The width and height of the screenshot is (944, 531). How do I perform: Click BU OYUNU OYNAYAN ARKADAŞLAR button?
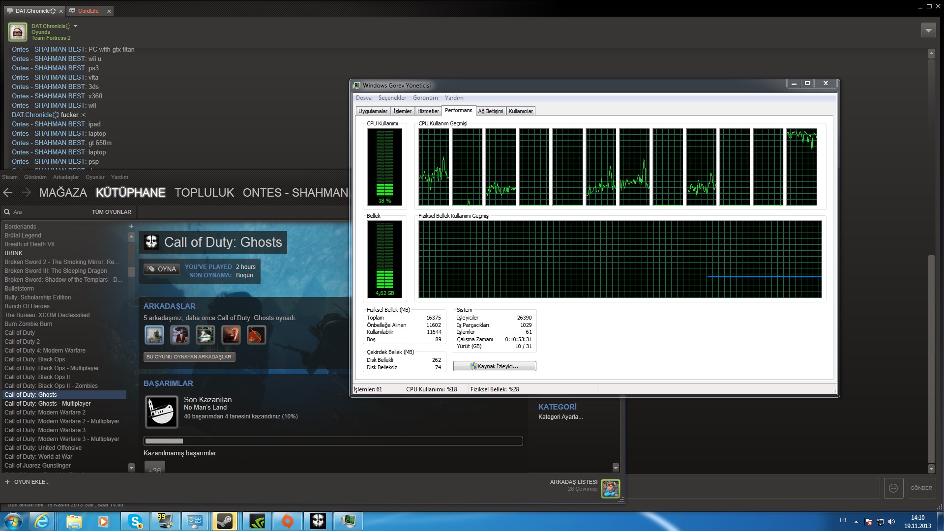tap(189, 357)
